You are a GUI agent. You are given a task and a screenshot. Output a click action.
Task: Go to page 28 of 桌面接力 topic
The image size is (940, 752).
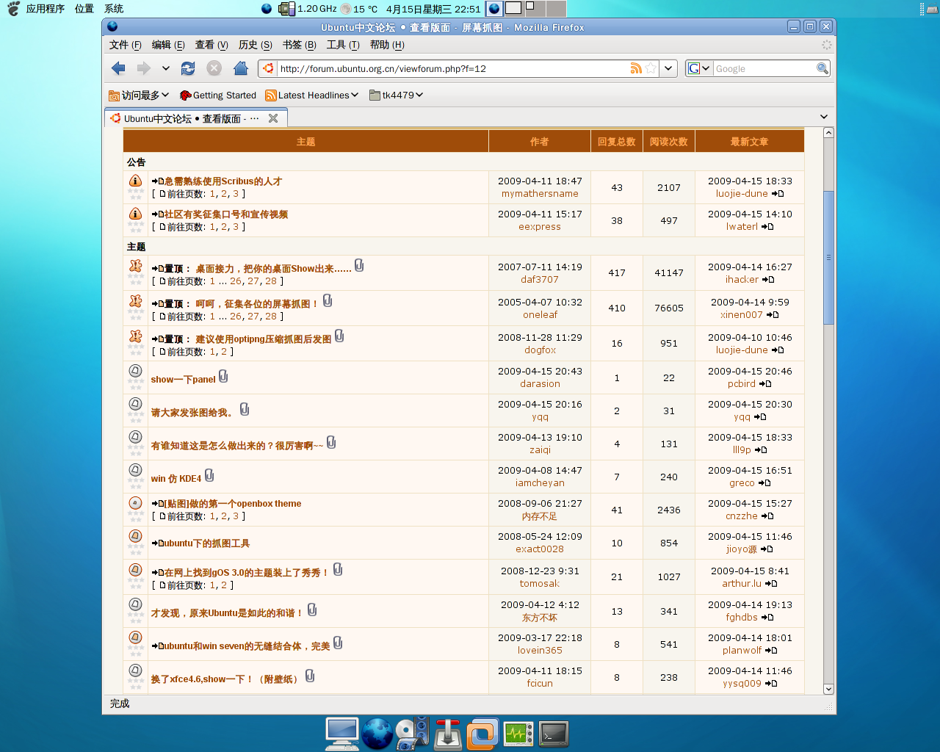271,281
